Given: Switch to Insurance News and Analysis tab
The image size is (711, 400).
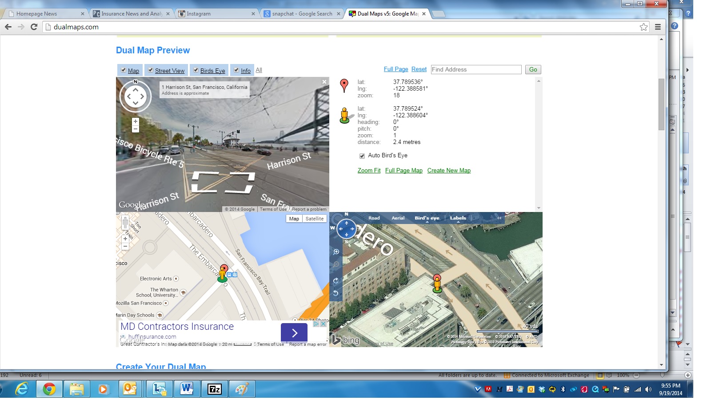Looking at the screenshot, I should pos(131,14).
